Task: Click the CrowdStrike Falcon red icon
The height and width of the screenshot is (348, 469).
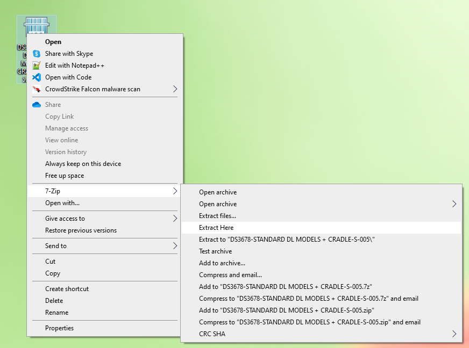Action: [37, 89]
